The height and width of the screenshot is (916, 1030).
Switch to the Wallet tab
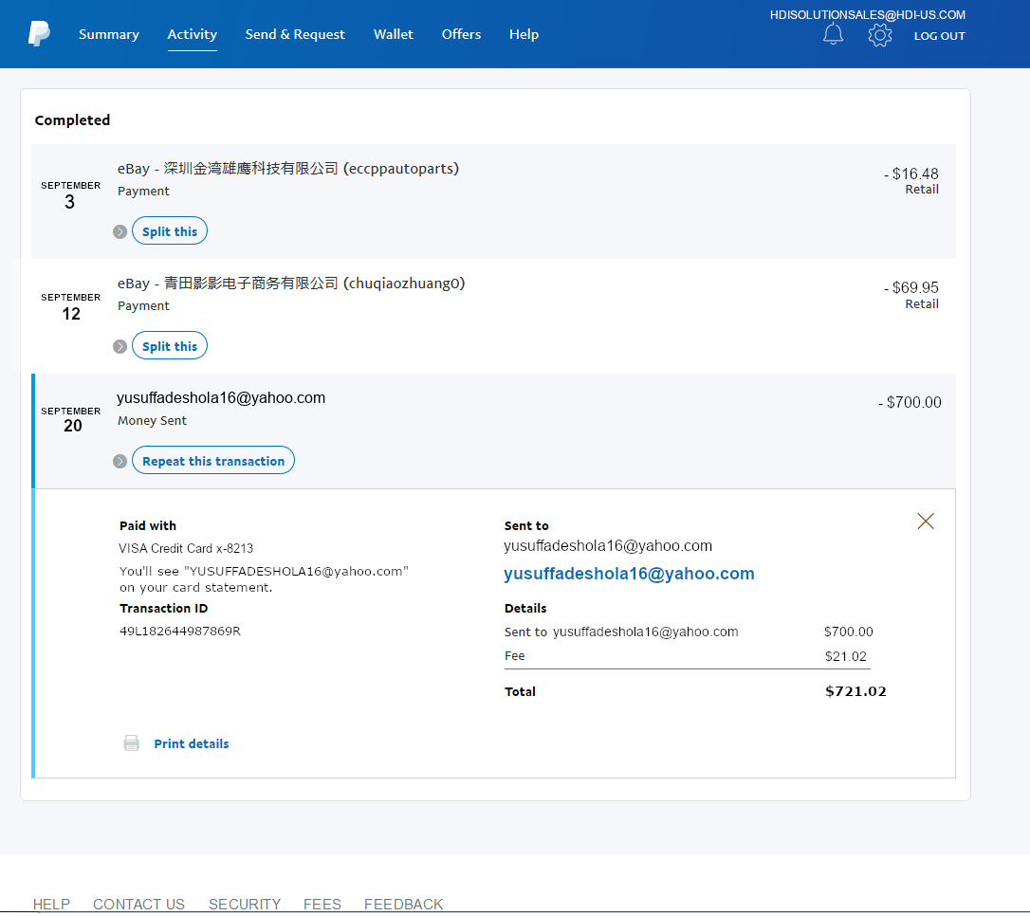(x=394, y=34)
